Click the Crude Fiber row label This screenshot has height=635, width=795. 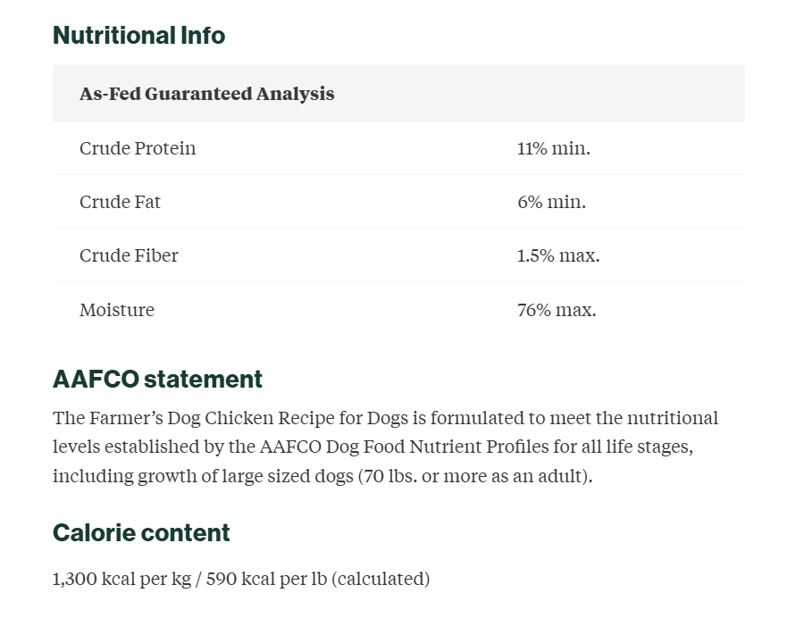click(129, 255)
